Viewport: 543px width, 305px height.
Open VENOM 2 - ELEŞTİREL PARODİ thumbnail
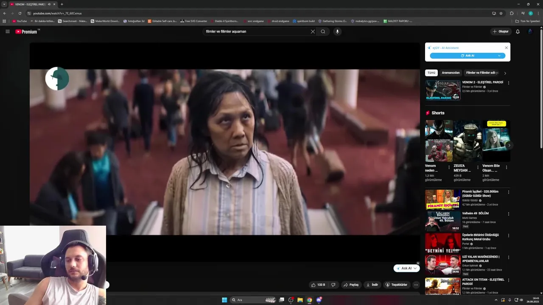(443, 90)
